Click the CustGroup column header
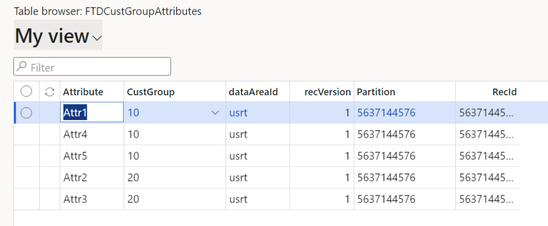The width and height of the screenshot is (548, 226). coord(151,92)
